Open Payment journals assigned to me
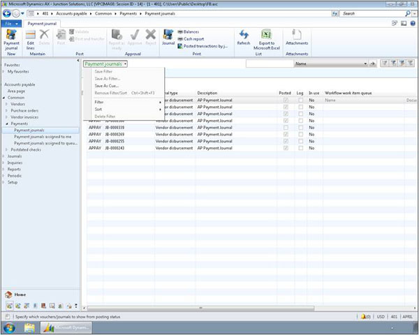419x335 pixels. [43, 137]
